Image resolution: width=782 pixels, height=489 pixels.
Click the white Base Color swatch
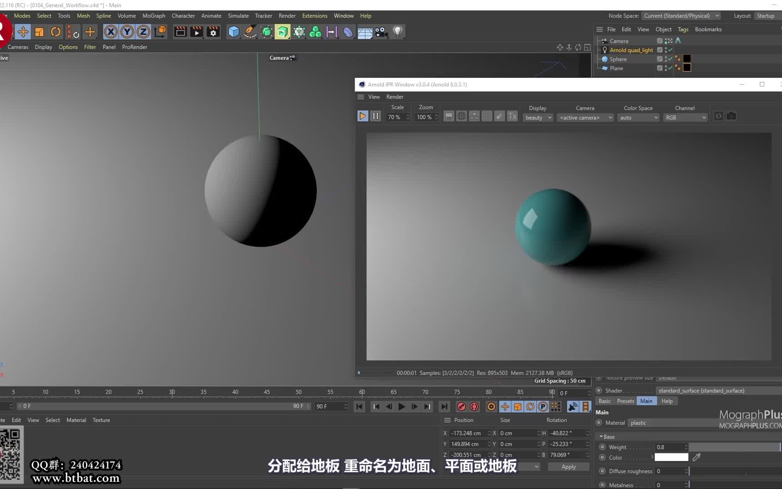[672, 457]
